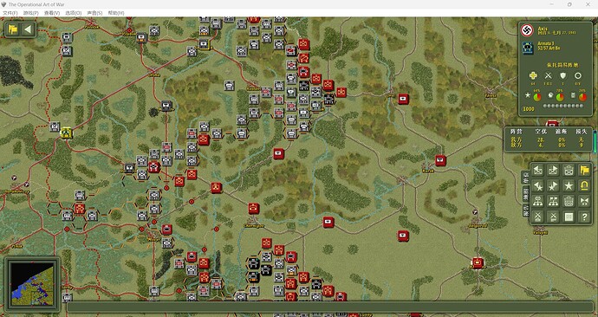Open the 帮助(H) menu
The image size is (598, 317).
[116, 13]
